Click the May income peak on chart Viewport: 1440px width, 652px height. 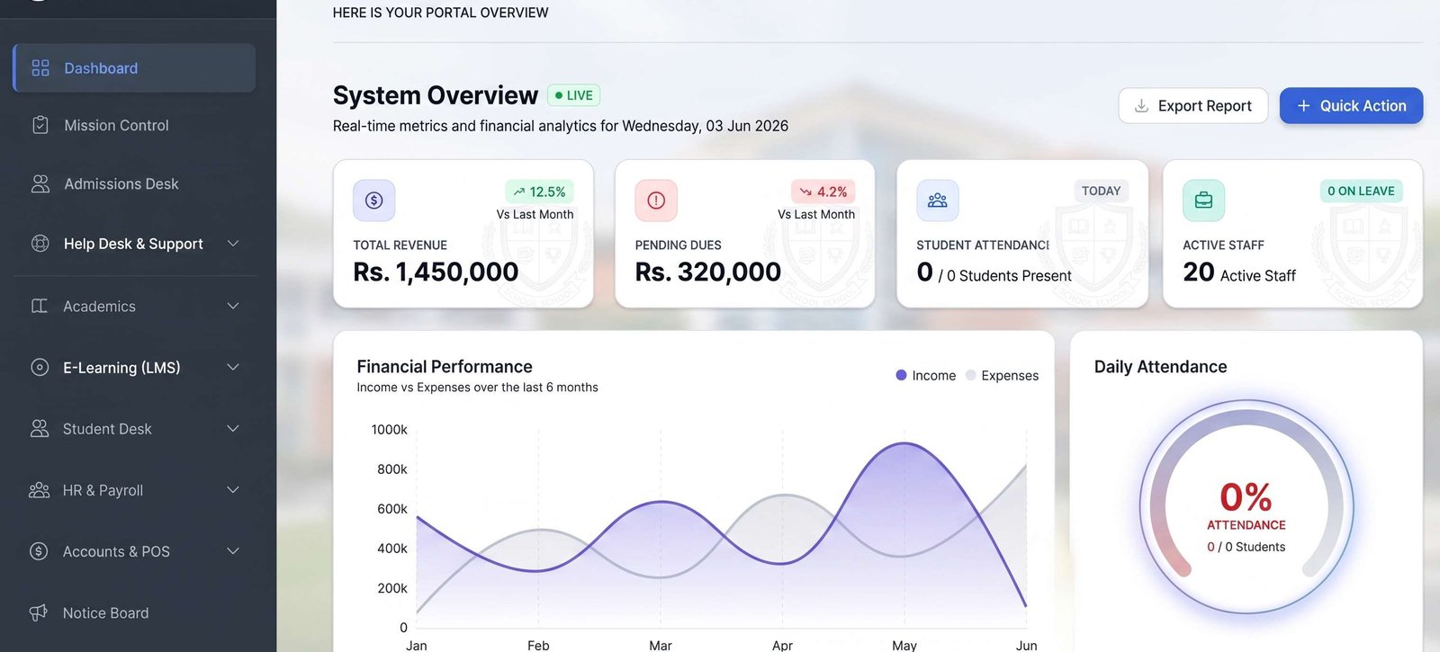(904, 443)
